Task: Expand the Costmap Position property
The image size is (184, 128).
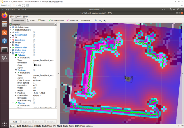Action: click(16, 93)
